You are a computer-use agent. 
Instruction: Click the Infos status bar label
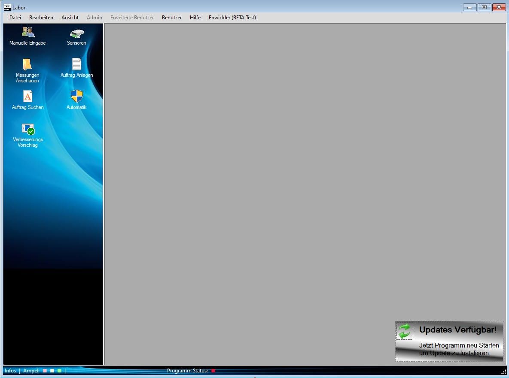tap(10, 371)
